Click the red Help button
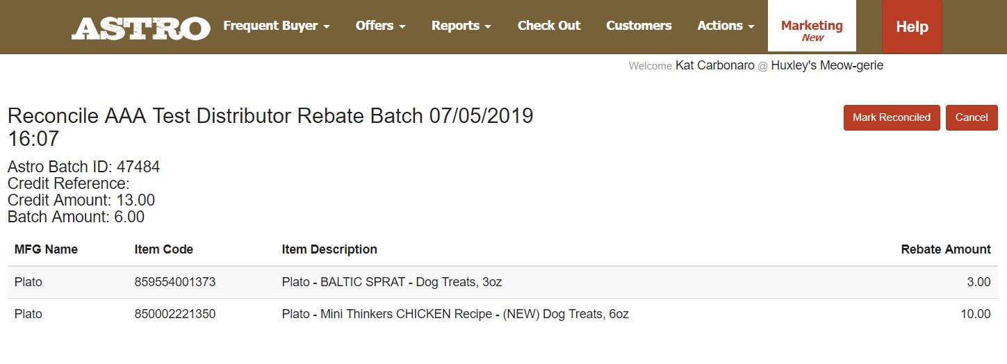1007x364 pixels. [912, 27]
